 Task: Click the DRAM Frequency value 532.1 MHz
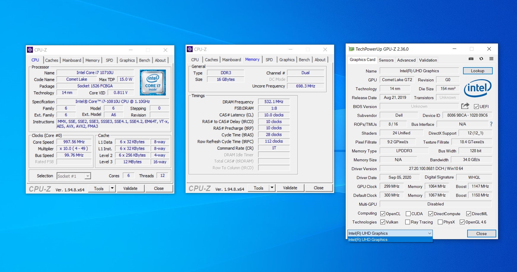[x=274, y=102]
